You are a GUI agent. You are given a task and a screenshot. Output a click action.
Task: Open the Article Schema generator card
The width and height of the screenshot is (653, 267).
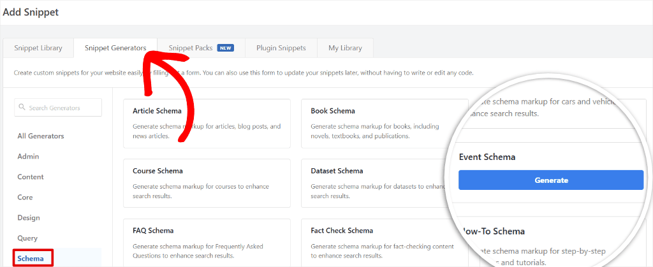(207, 123)
